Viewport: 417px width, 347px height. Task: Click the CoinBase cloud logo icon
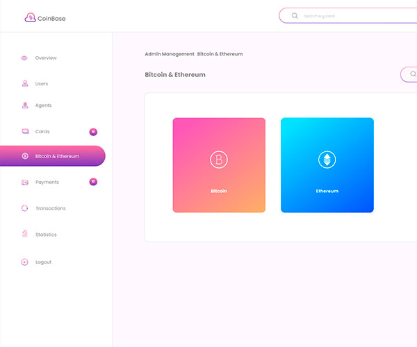(30, 17)
